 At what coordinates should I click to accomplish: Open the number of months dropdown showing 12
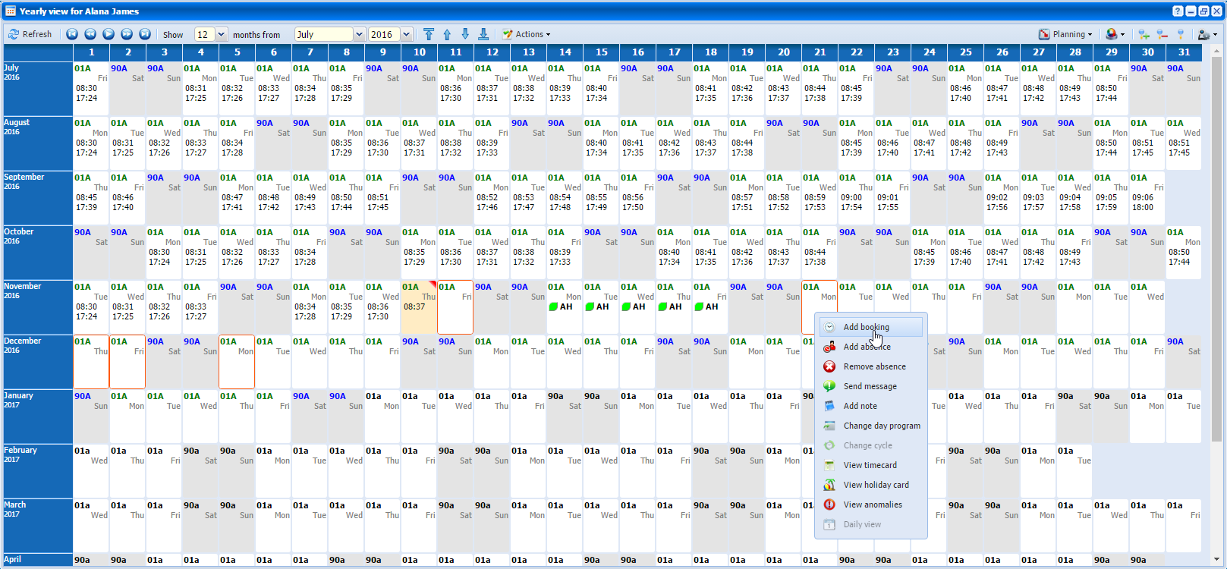pyautogui.click(x=222, y=34)
